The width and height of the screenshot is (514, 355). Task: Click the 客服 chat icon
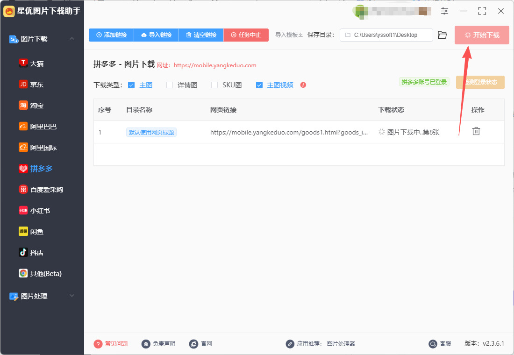click(x=433, y=344)
